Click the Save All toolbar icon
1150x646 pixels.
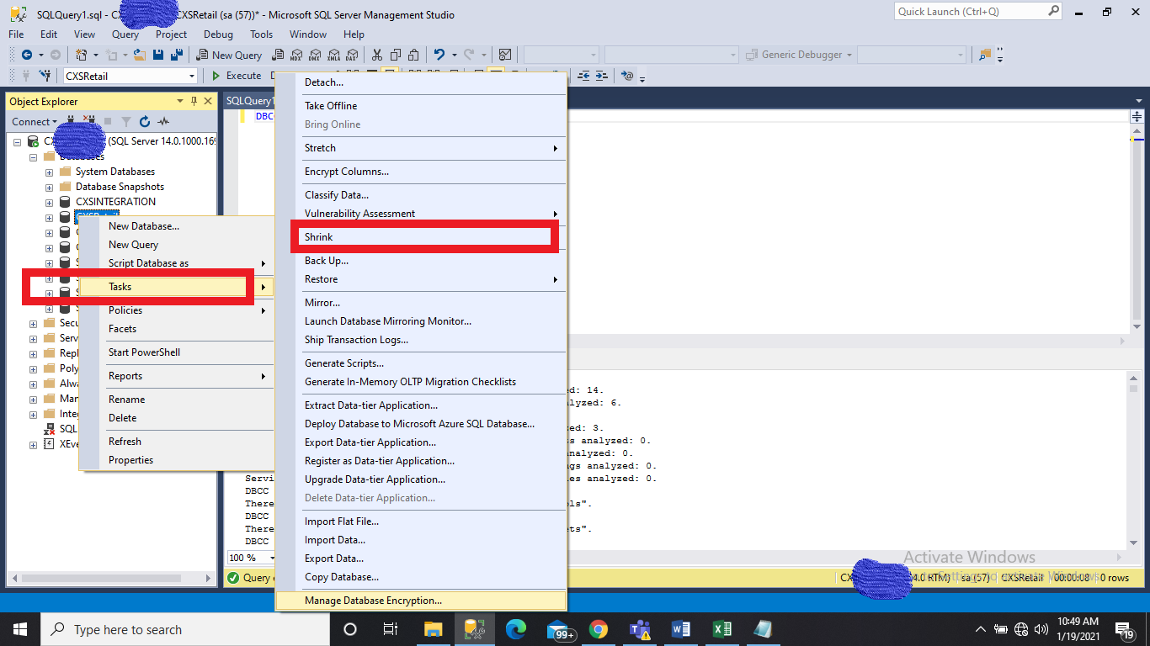[177, 55]
